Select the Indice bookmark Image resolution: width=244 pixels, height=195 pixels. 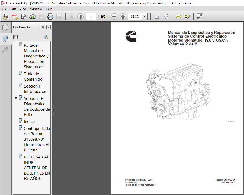[x=29, y=121]
